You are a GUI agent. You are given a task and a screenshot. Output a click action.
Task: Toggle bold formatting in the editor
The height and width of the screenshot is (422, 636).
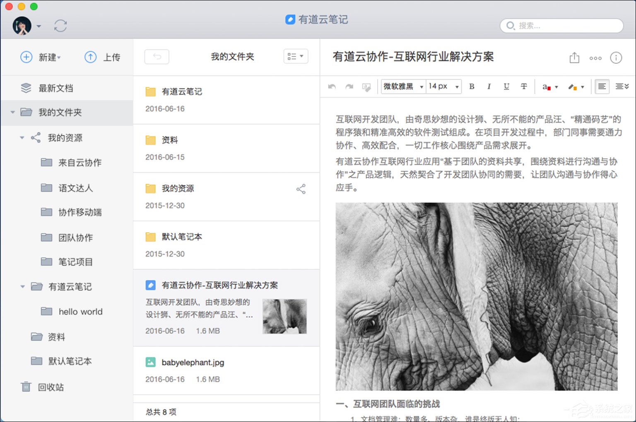pyautogui.click(x=472, y=86)
